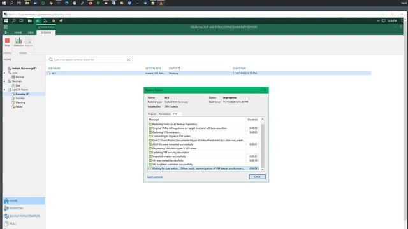Open the main application menu button left of HOME tab
408x229 pixels.
pyautogui.click(x=6, y=32)
